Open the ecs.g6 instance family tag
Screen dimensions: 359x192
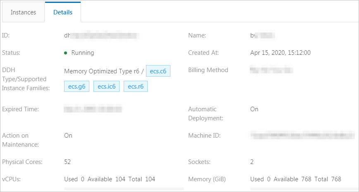click(77, 87)
